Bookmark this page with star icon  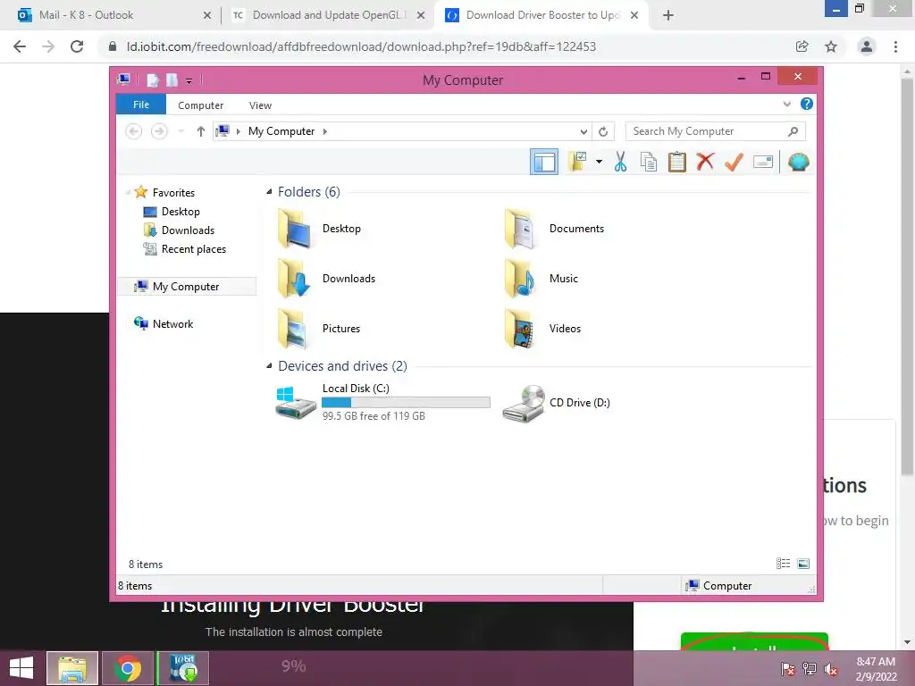tap(831, 46)
